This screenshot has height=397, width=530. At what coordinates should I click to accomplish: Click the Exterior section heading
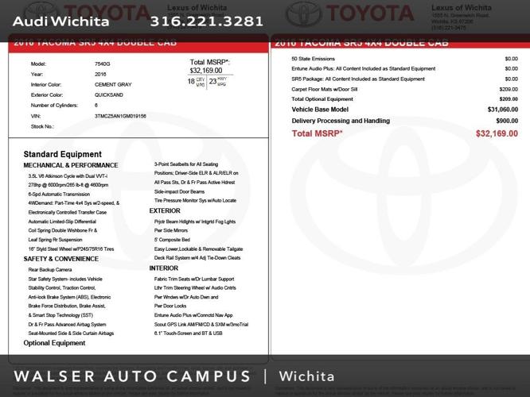coord(165,211)
